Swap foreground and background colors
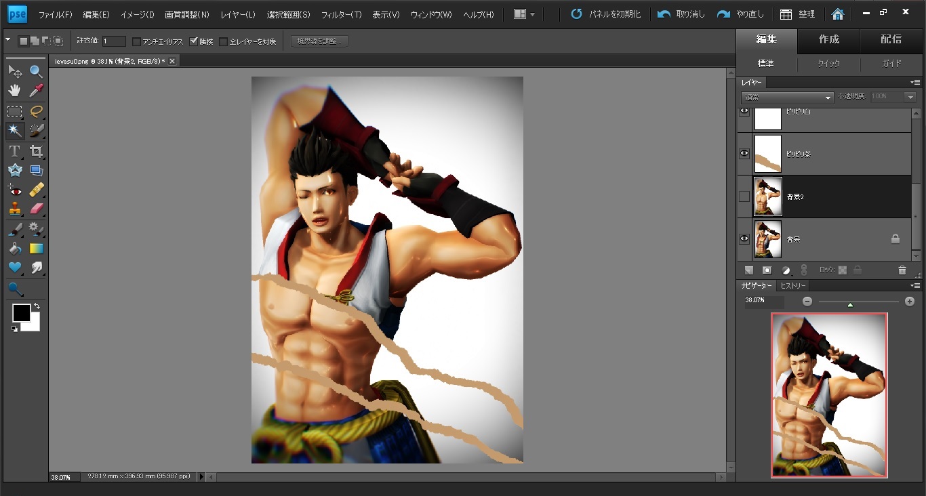This screenshot has width=926, height=496. [x=36, y=306]
